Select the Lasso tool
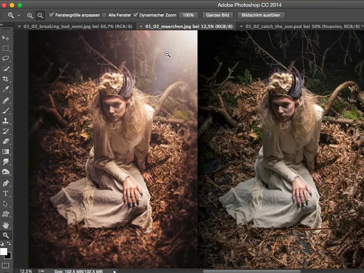This screenshot has width=364, height=273. click(x=5, y=58)
